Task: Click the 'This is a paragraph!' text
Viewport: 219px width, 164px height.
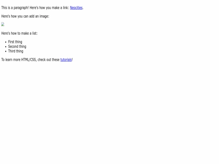Action: click(x=15, y=8)
